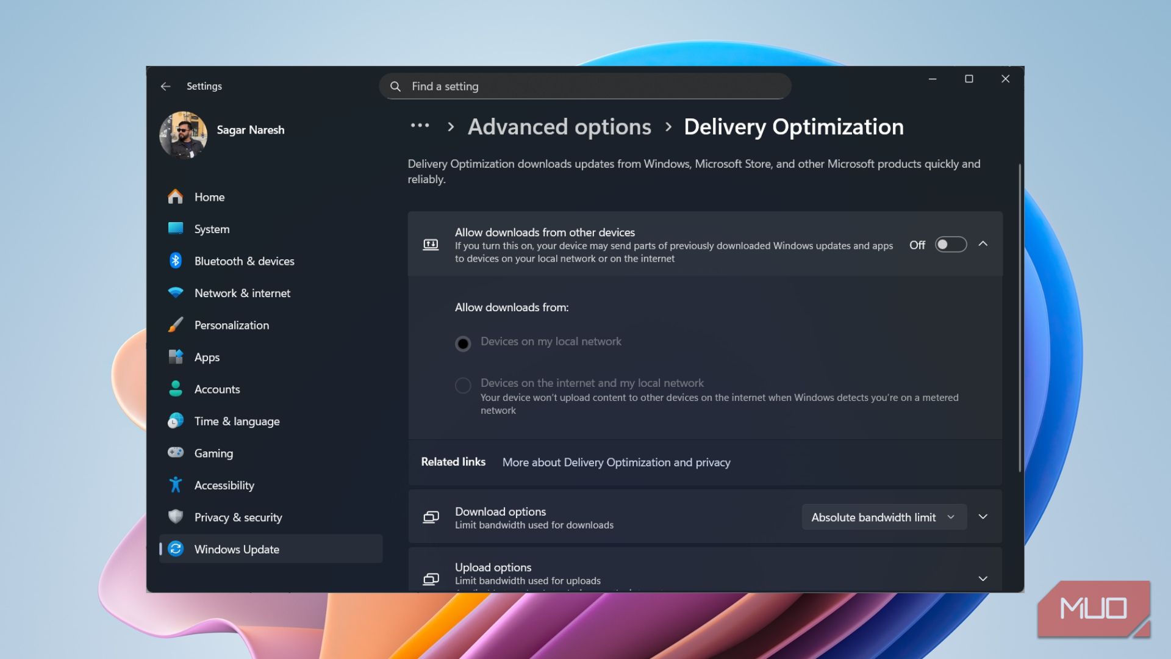
Task: Click the Bluetooth icon in sidebar
Action: click(176, 261)
